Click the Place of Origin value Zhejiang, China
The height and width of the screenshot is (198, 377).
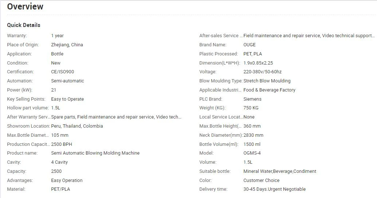(67, 45)
